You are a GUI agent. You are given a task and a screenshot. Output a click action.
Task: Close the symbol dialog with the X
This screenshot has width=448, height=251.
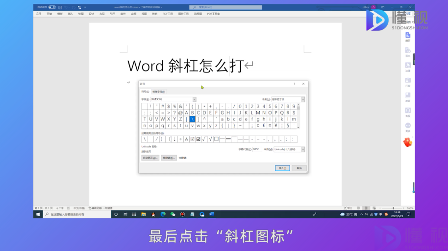[x=303, y=84]
